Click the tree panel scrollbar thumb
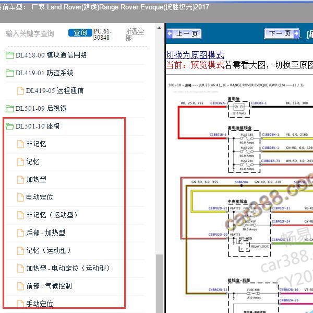313x313 pixels. [x=159, y=284]
